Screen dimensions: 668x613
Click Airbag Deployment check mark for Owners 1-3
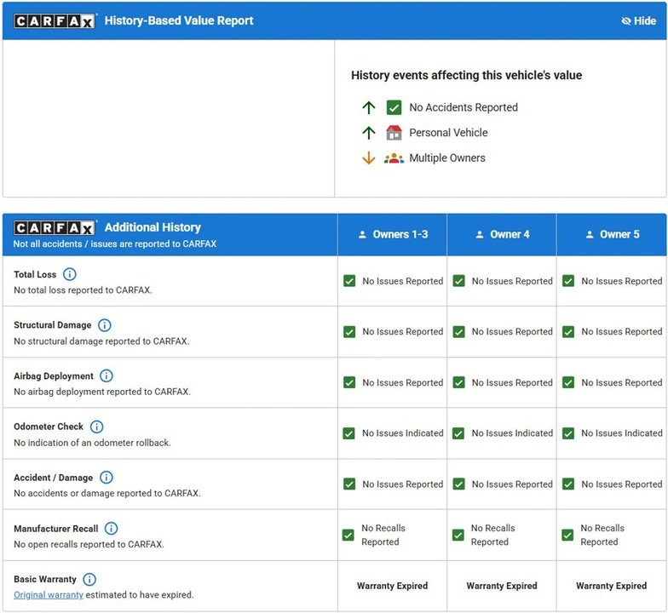click(x=349, y=382)
